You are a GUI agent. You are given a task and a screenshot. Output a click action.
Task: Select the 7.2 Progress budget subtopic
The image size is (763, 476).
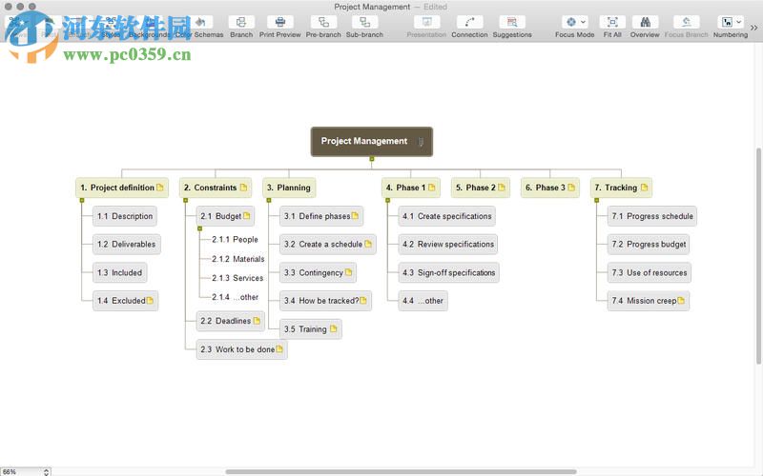point(649,245)
